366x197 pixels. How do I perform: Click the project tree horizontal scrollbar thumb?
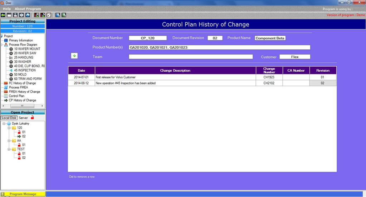(22, 106)
